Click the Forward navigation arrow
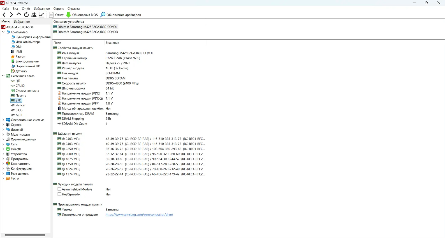Image resolution: width=445 pixels, height=238 pixels. [11, 15]
